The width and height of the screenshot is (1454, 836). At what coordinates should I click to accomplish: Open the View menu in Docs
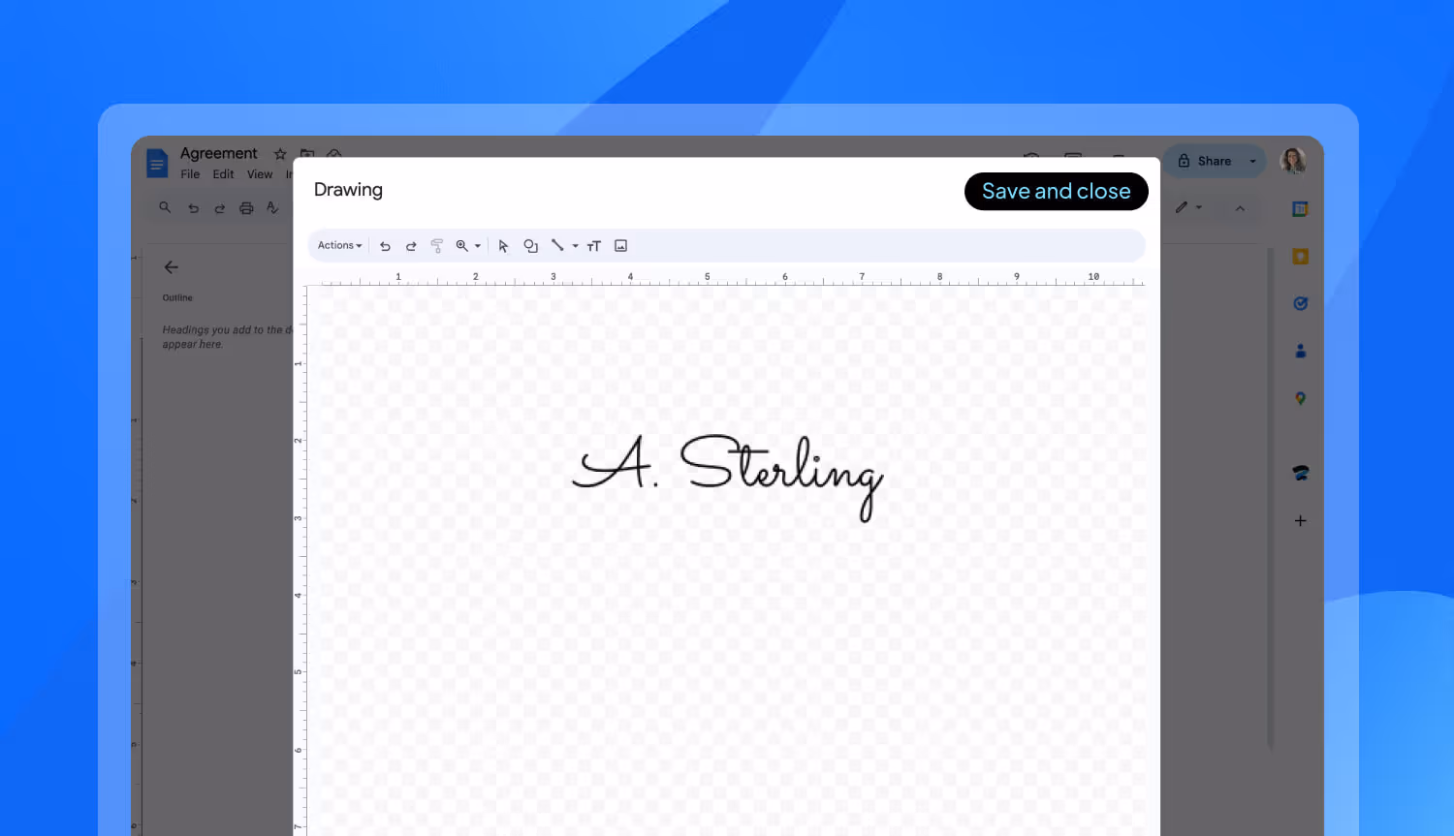pyautogui.click(x=260, y=174)
